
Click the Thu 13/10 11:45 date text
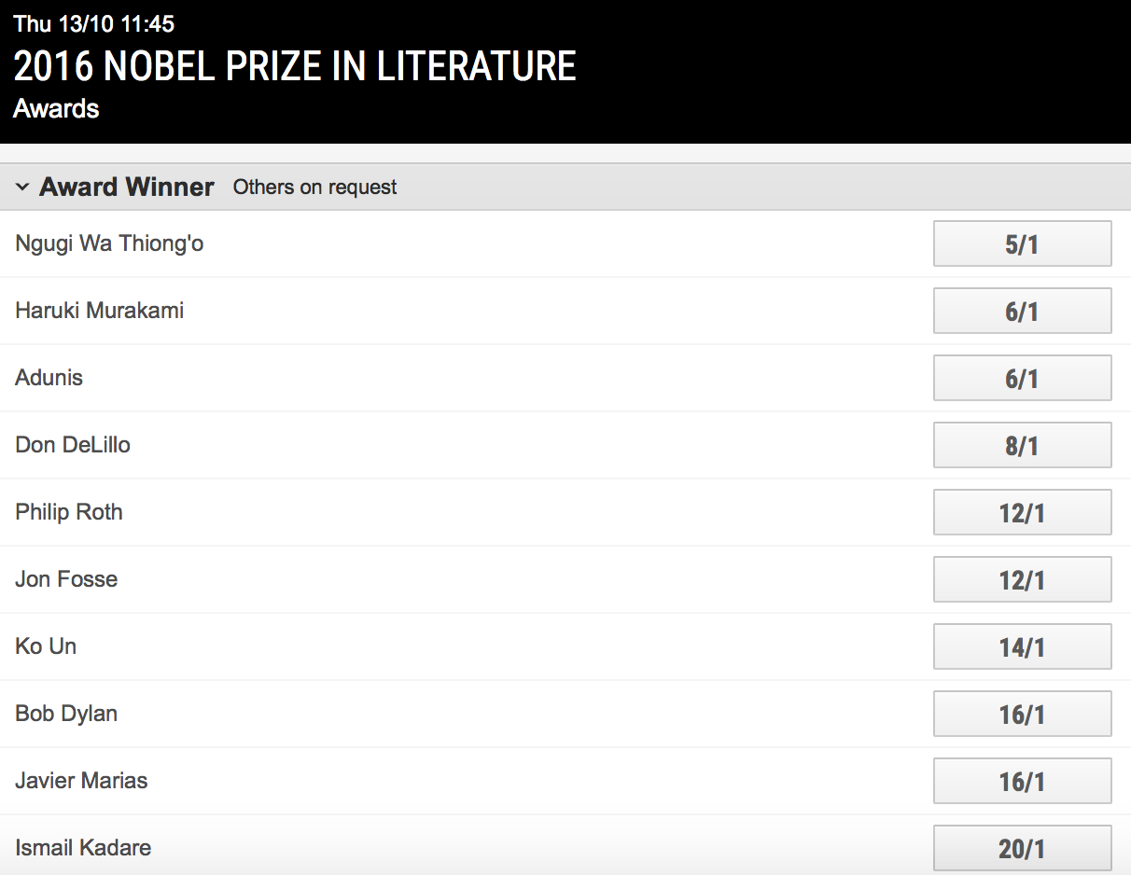(x=93, y=24)
